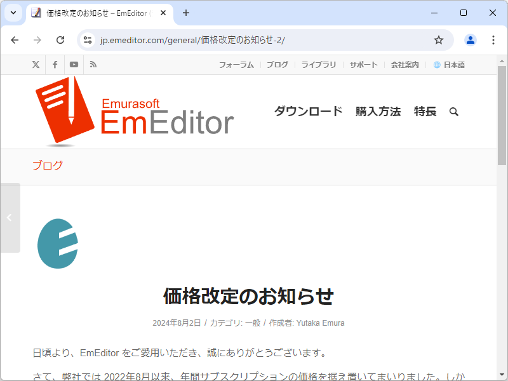The height and width of the screenshot is (381, 508).
Task: Open the EmEditor YouTube channel
Action: pyautogui.click(x=74, y=64)
